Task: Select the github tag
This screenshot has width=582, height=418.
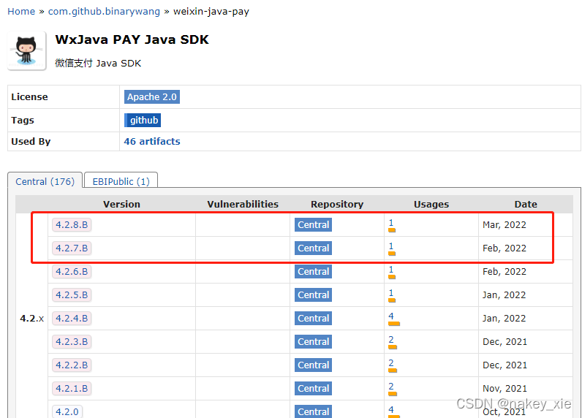Action: [143, 120]
